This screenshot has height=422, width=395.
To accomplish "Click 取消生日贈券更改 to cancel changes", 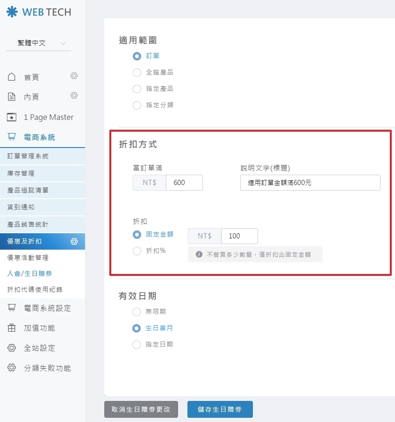I will click(x=141, y=409).
